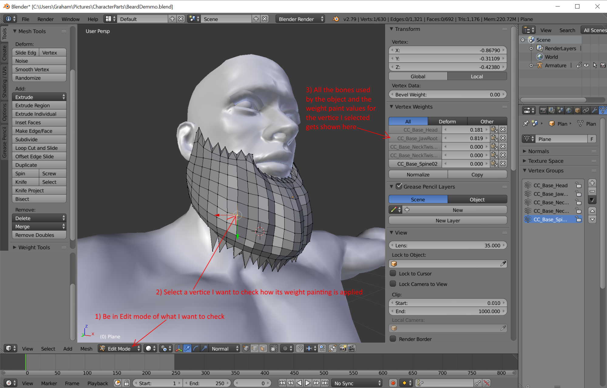This screenshot has width=607, height=388.
Task: Toggle Armature visibility eye icon in the outliner
Action: coord(587,65)
